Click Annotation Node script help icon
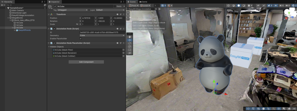297x111 pixels. pos(117,29)
